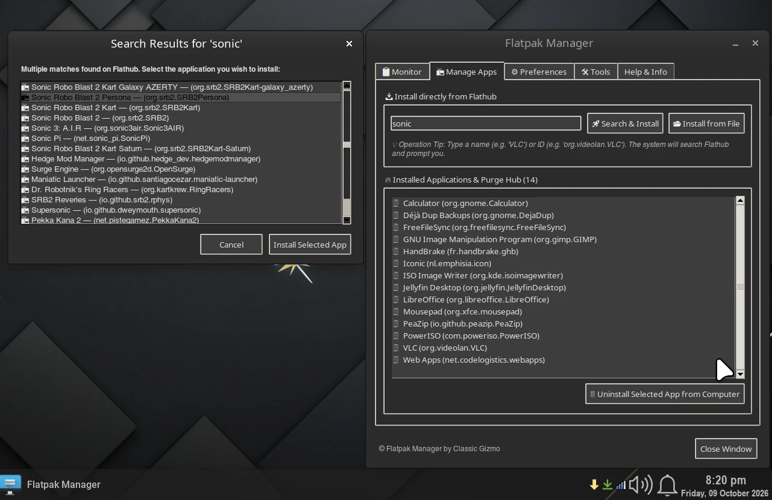Click the search text field containing 'sonic'

click(486, 123)
